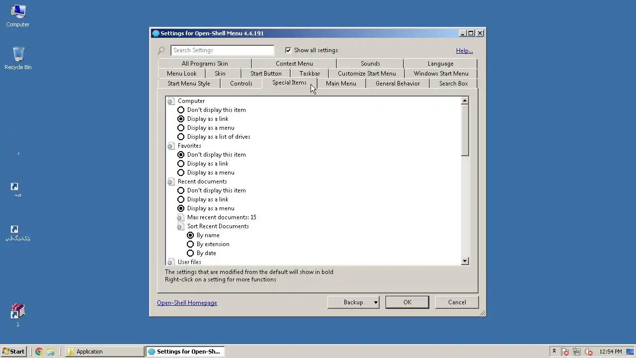
Task: Switch to the Taskbar tab
Action: (310, 74)
